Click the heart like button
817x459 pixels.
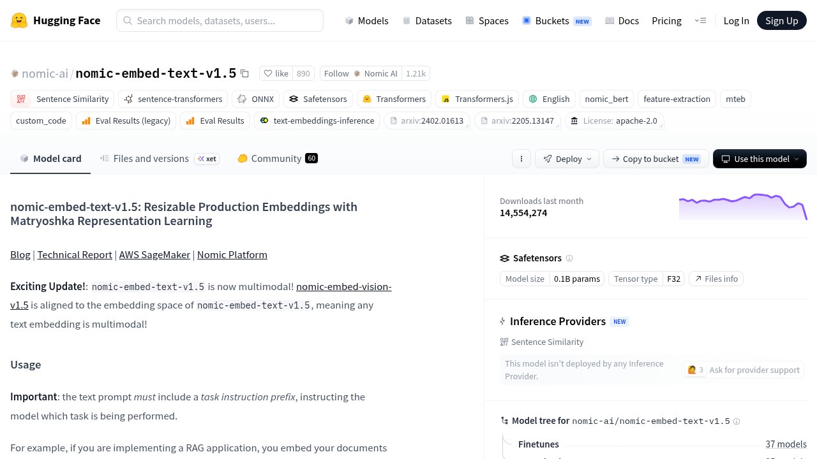(276, 73)
